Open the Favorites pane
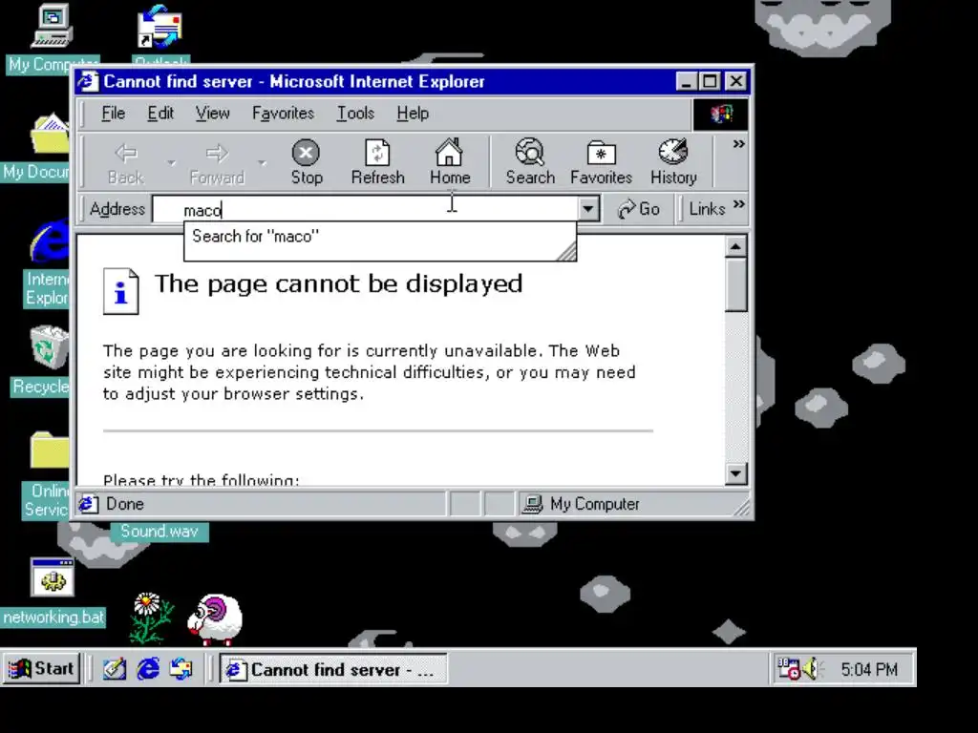The image size is (978, 733). 601,162
